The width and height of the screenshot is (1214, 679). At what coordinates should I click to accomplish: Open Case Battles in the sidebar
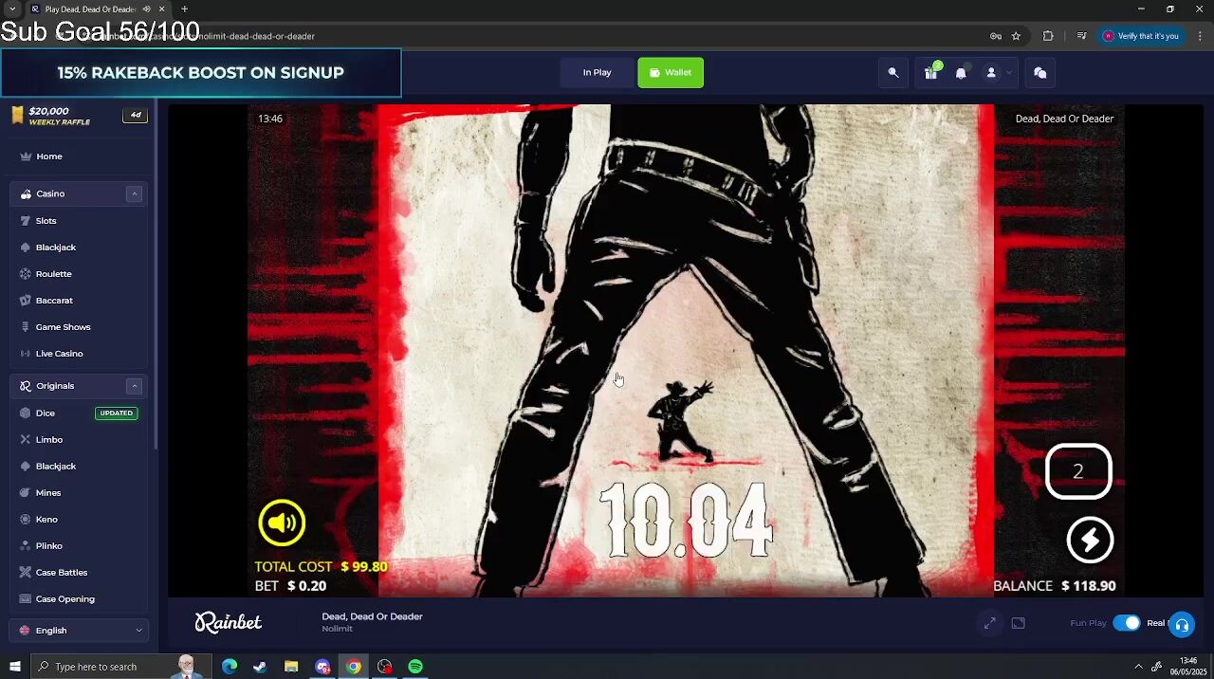62,573
